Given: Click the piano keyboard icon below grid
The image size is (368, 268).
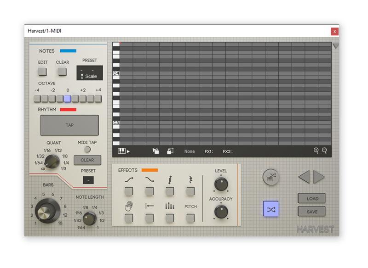Looking at the screenshot, I should [x=122, y=151].
